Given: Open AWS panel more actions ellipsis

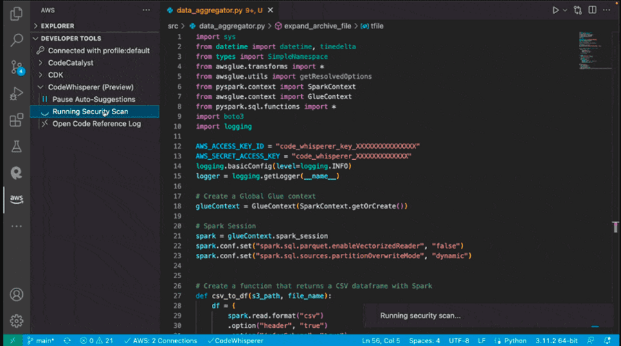Looking at the screenshot, I should coord(146,10).
